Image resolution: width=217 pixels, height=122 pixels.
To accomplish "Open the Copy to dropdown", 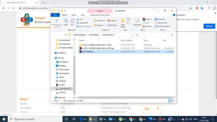I will click(x=99, y=25).
